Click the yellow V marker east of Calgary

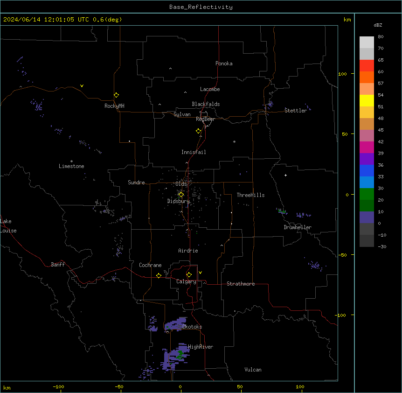(x=200, y=273)
